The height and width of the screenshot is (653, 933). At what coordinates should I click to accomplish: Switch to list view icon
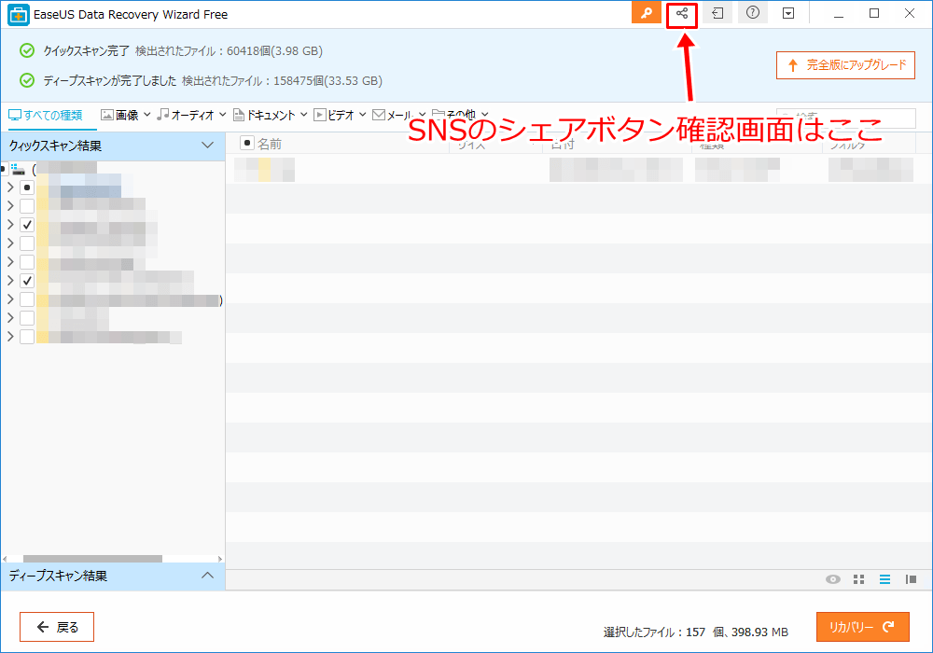[884, 579]
